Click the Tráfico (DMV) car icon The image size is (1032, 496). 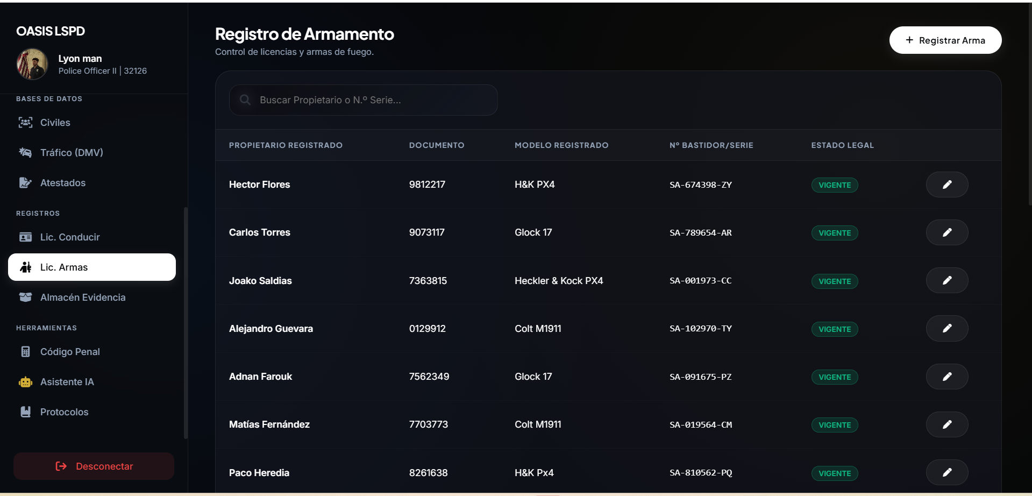[25, 153]
